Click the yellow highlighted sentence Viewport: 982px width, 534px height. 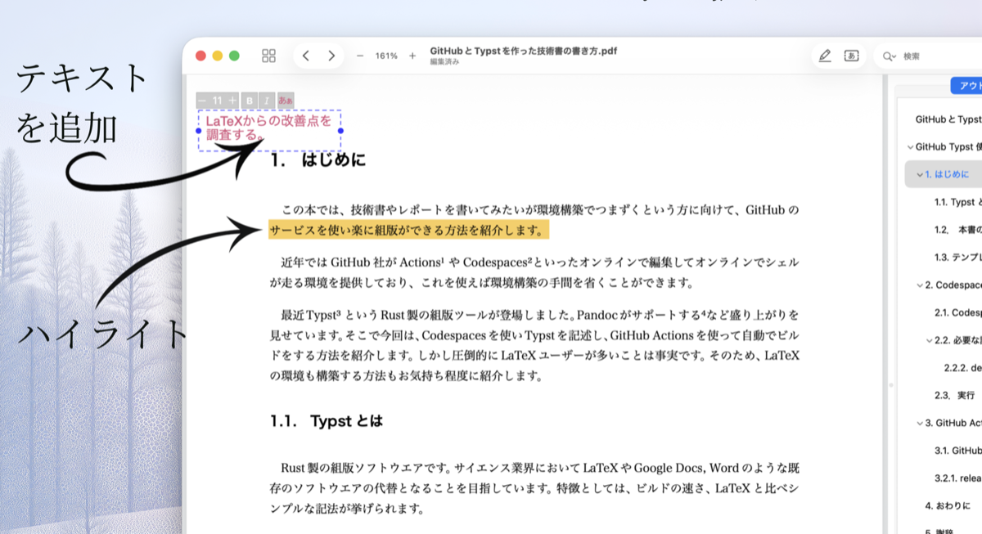pyautogui.click(x=408, y=231)
